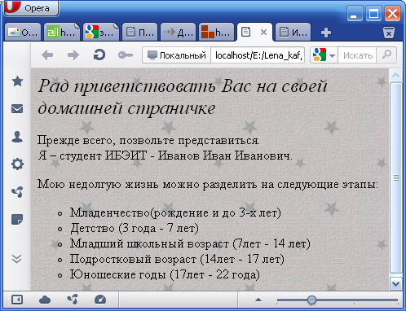
Task: Minimize the Opera window
Action: pos(355,14)
